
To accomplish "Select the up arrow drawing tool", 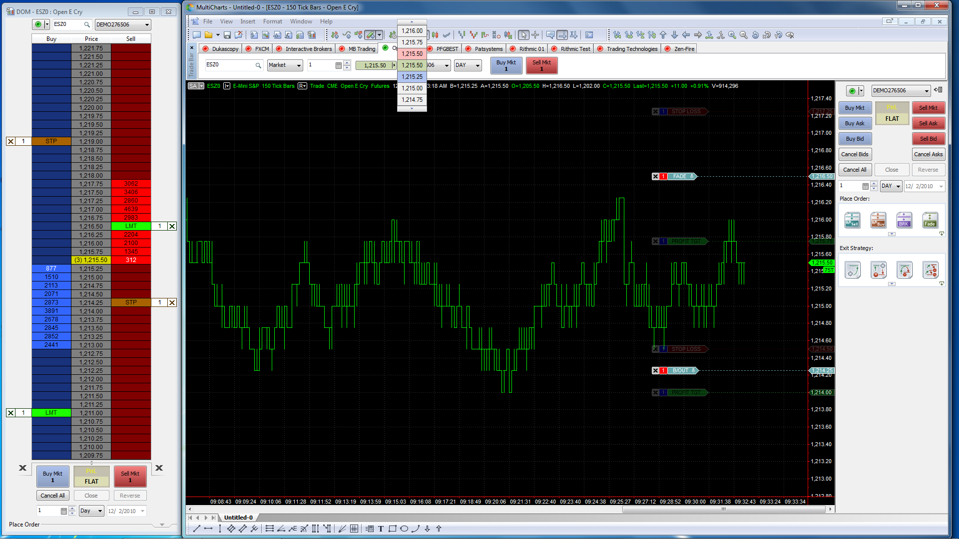I will click(x=439, y=529).
